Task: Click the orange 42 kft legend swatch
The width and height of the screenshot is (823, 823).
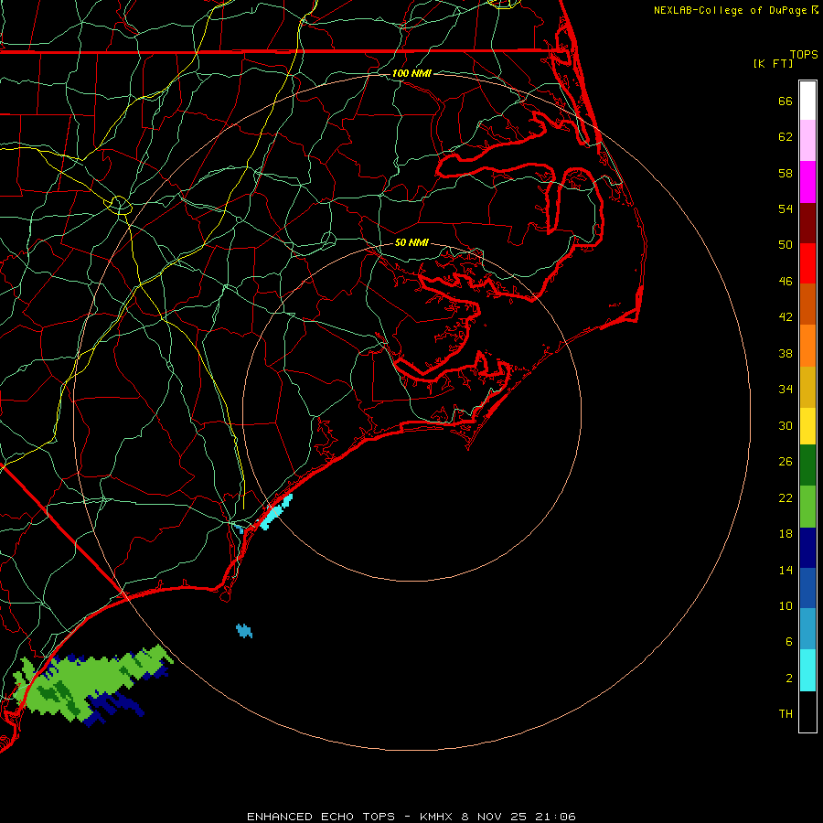Action: tap(807, 346)
